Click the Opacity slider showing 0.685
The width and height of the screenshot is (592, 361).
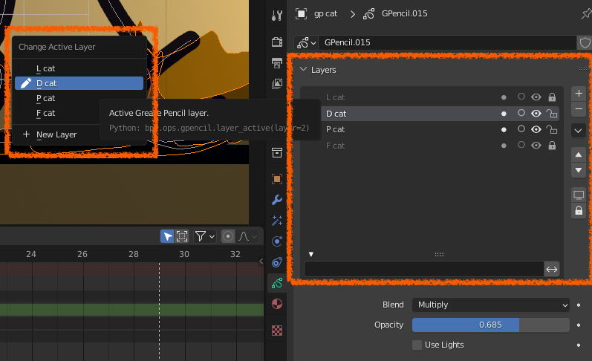click(490, 325)
